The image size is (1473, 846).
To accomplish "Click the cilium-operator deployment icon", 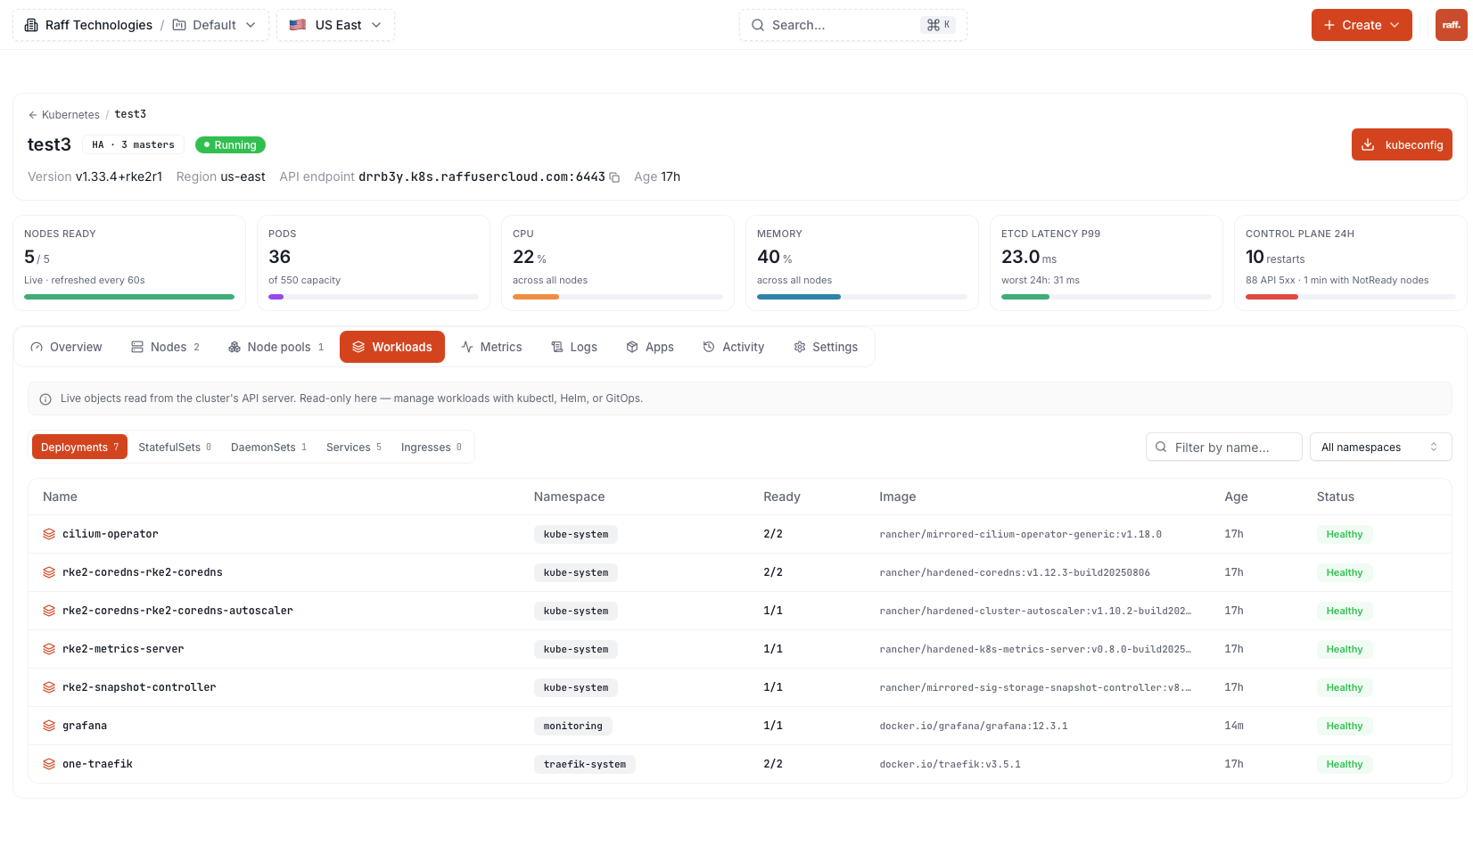I will [x=49, y=534].
